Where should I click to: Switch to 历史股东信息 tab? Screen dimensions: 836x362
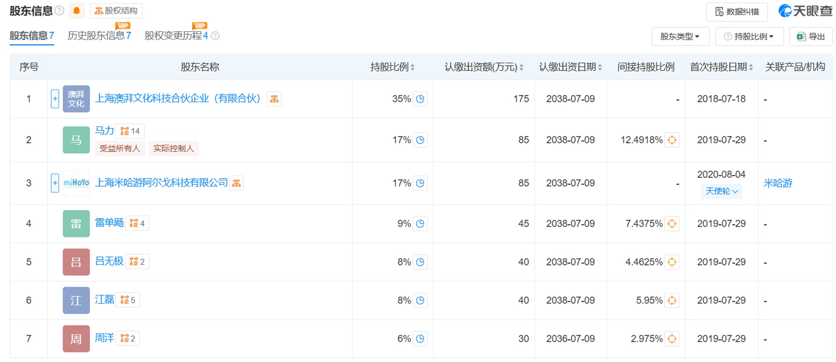(99, 36)
